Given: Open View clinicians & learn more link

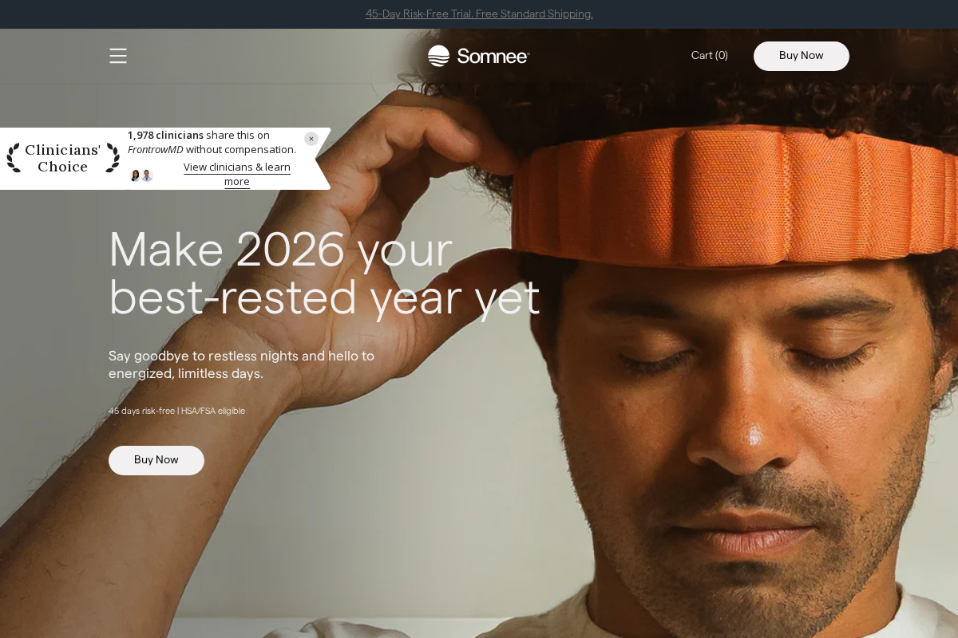Looking at the screenshot, I should [x=237, y=174].
